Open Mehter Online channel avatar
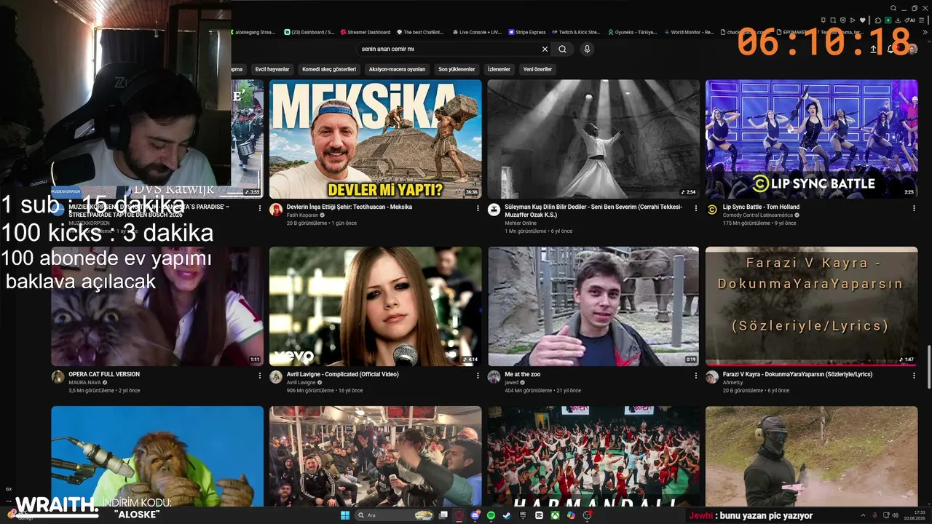The height and width of the screenshot is (524, 932). pos(494,210)
